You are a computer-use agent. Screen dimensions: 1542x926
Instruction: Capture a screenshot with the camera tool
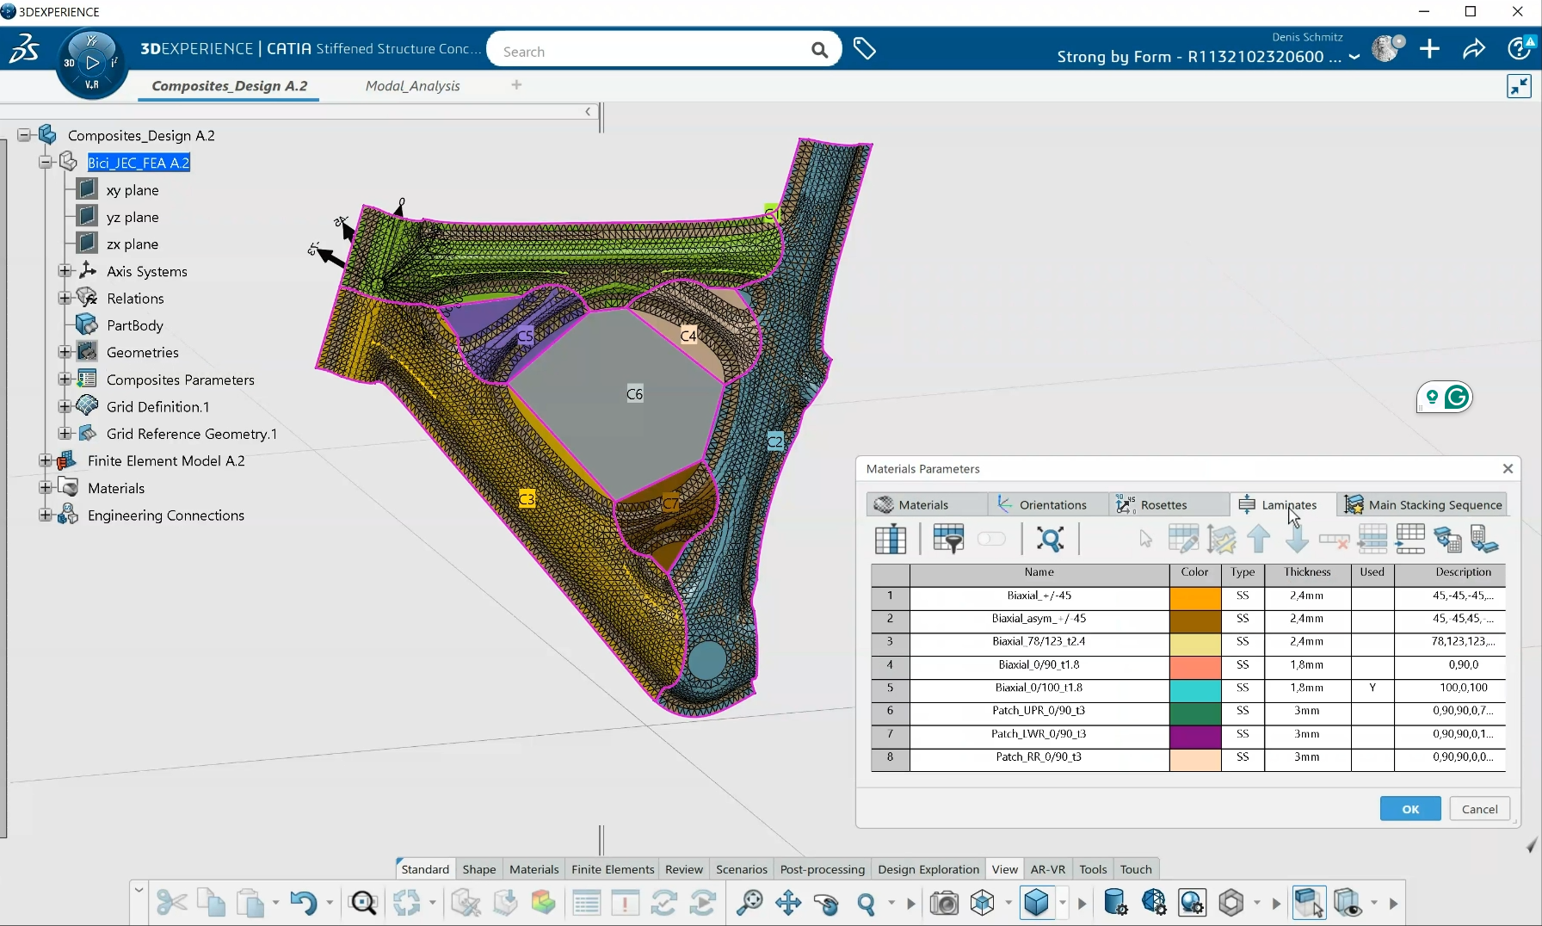pyautogui.click(x=944, y=903)
